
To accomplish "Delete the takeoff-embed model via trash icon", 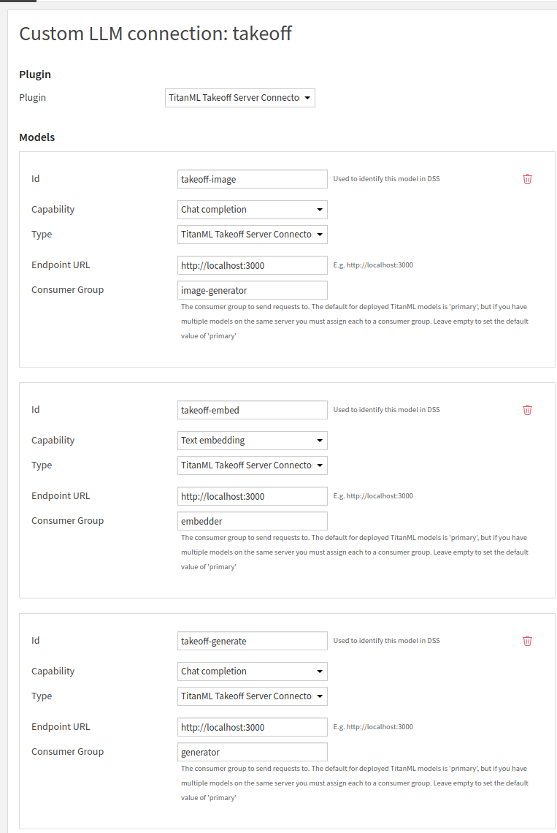I will pos(527,410).
